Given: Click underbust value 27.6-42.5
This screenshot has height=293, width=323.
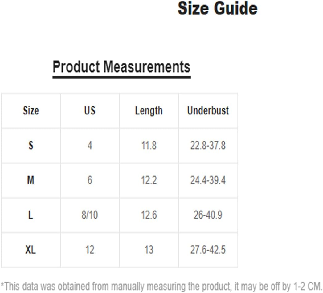Looking at the screenshot, I should pos(208,250).
